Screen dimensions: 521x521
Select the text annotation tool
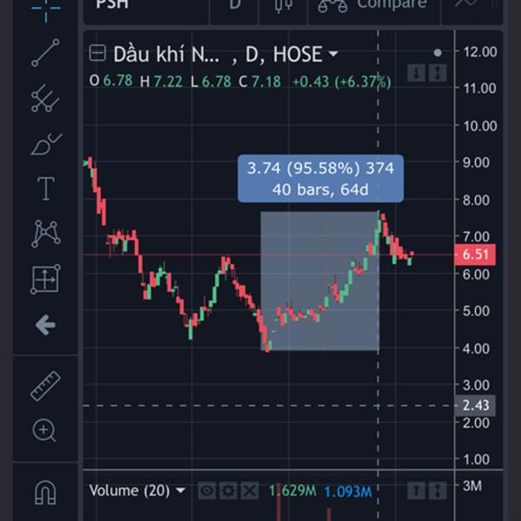coord(46,188)
